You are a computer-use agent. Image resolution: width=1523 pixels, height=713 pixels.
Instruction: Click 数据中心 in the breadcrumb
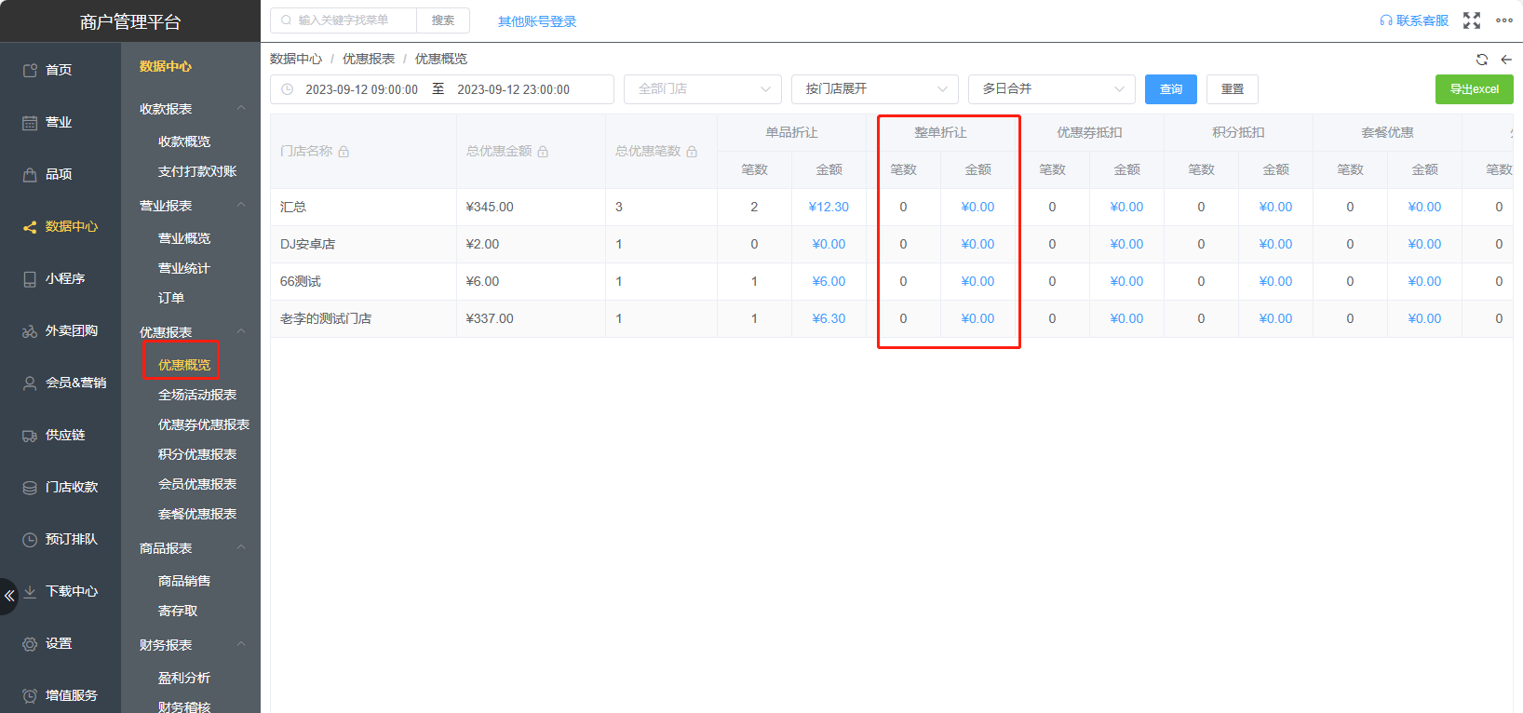(296, 59)
